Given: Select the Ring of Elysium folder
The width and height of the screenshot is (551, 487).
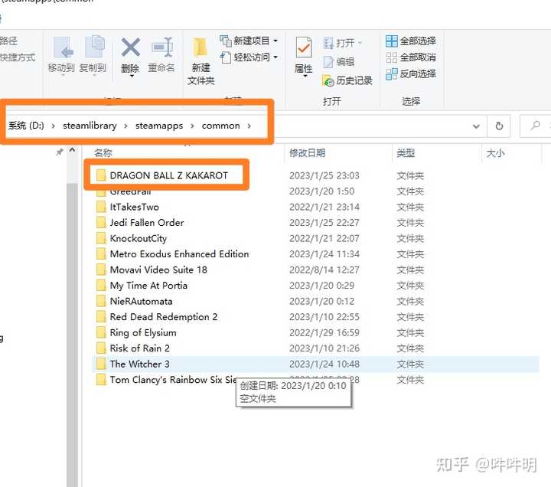Looking at the screenshot, I should coord(143,332).
